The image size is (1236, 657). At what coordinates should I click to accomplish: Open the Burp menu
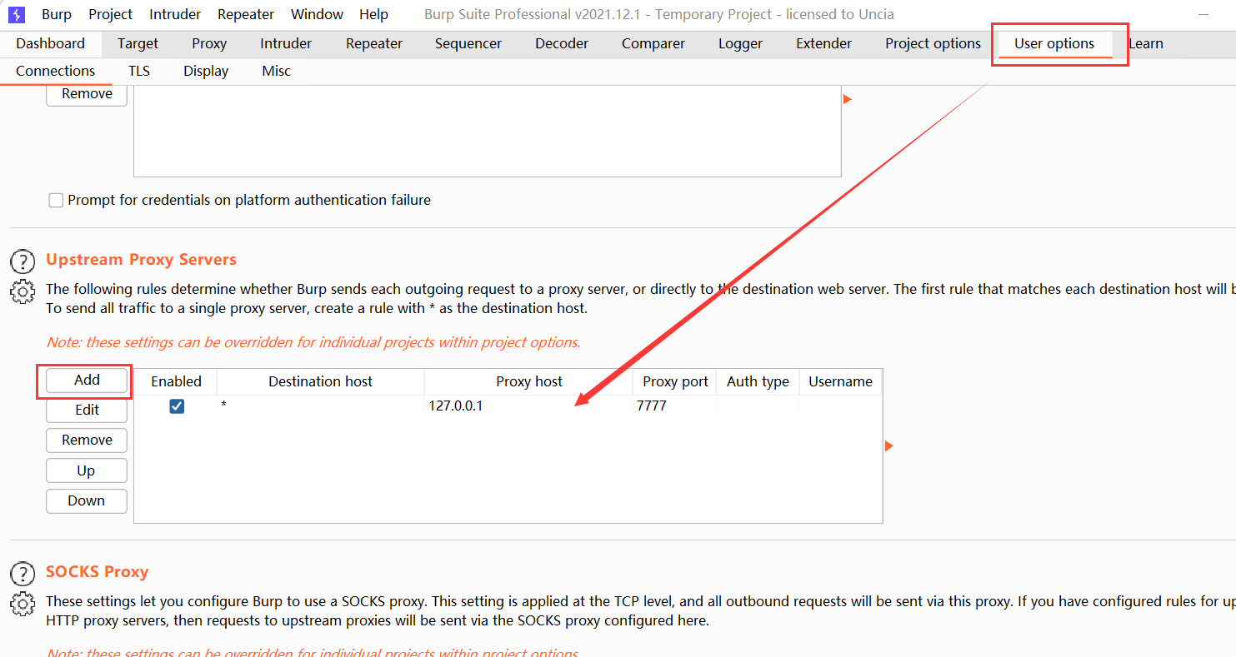tap(57, 14)
